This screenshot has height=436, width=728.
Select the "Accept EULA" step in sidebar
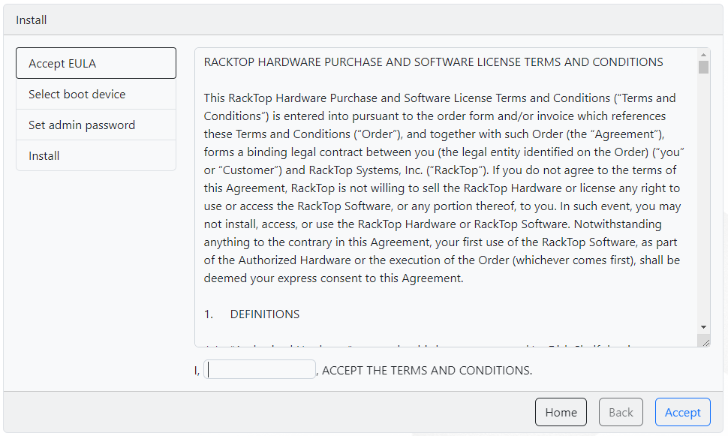pyautogui.click(x=95, y=63)
